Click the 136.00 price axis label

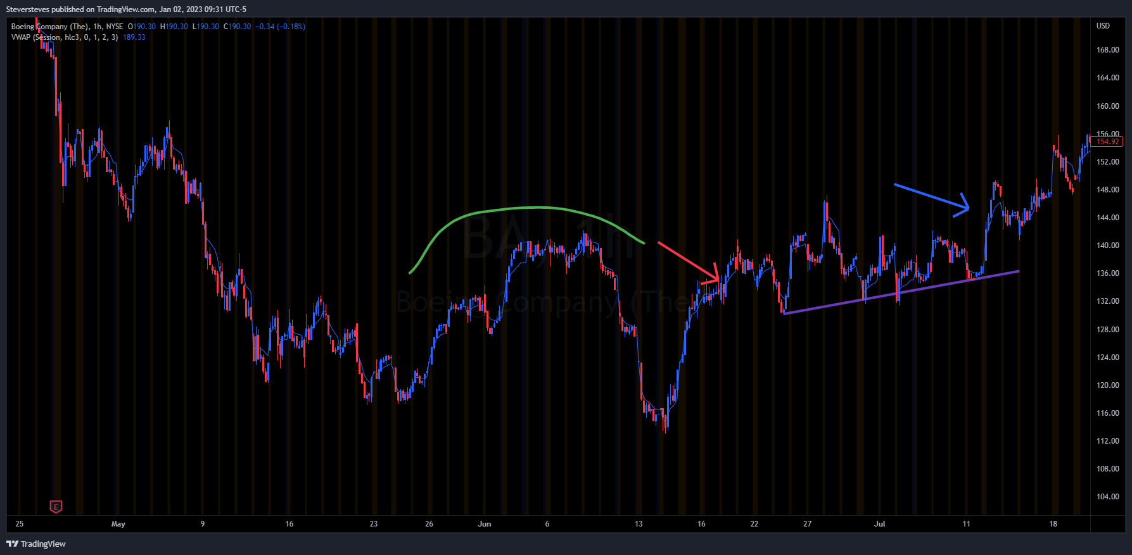point(1107,273)
